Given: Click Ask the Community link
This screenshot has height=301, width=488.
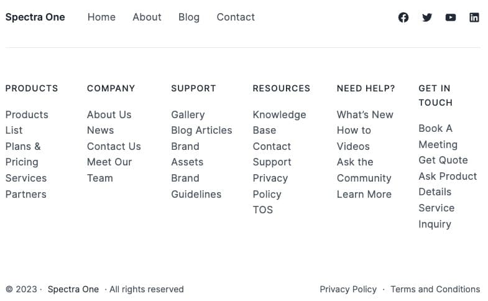Looking at the screenshot, I should (x=364, y=170).
